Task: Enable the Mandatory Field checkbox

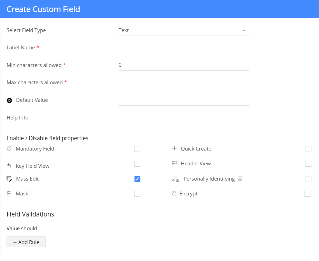Action: click(137, 149)
